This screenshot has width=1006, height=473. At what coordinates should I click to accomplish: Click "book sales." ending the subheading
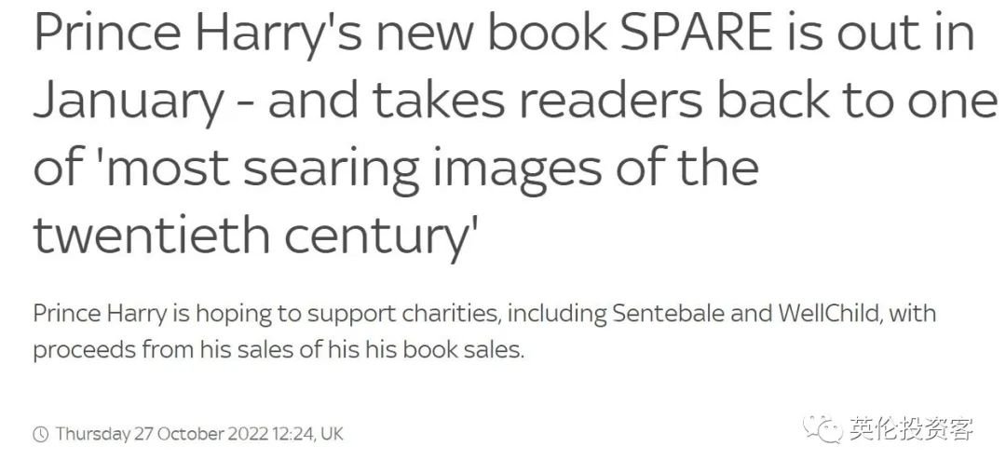[x=477, y=351]
